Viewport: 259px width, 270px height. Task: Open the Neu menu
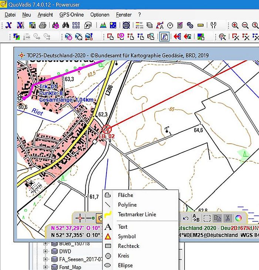click(x=27, y=15)
